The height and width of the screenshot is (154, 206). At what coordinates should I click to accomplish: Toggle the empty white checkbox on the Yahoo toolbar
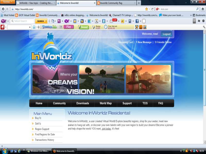[144, 21]
